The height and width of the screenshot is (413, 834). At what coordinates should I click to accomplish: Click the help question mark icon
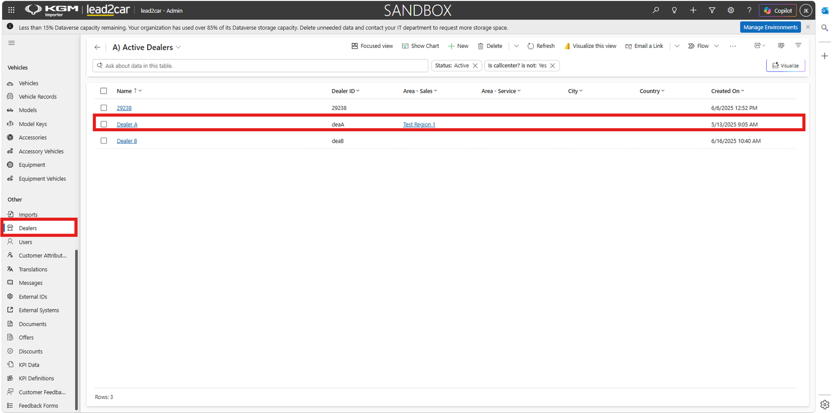749,10
